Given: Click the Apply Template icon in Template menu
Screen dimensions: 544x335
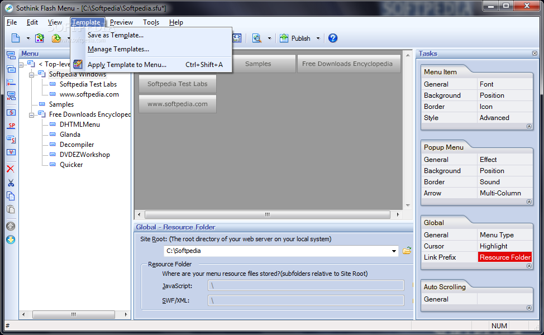Looking at the screenshot, I should tap(78, 64).
